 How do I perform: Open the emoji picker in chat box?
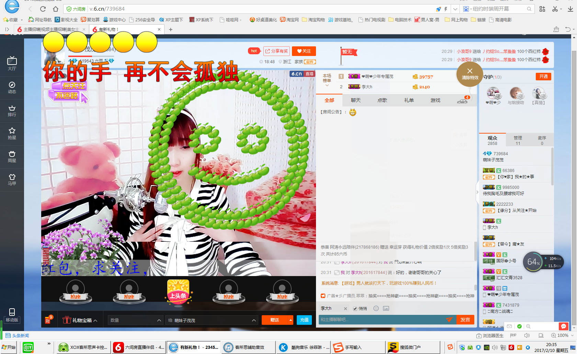(376, 308)
